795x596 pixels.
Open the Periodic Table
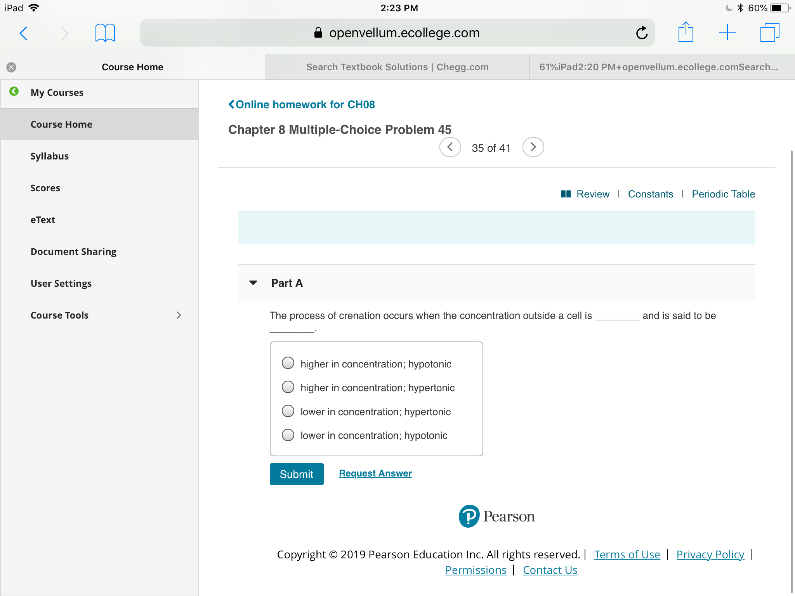pyautogui.click(x=722, y=194)
